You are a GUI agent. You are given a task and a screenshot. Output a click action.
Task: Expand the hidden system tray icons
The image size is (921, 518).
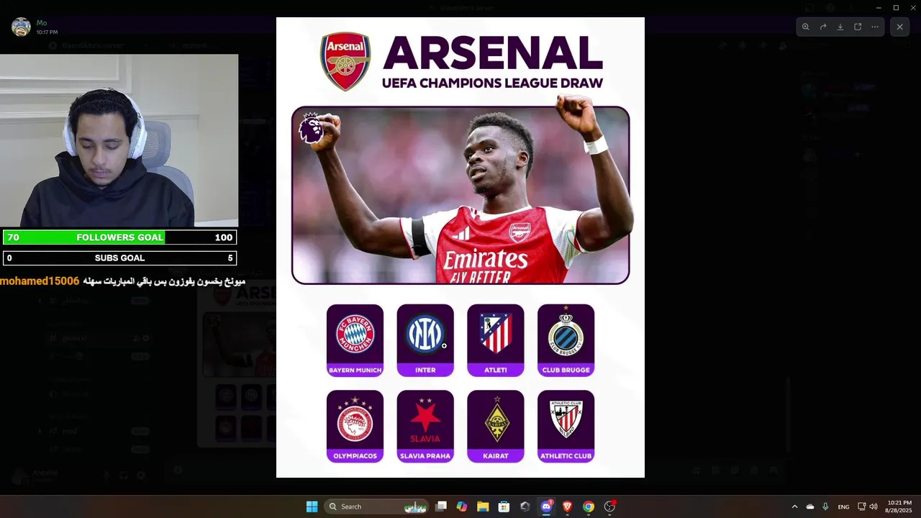794,506
